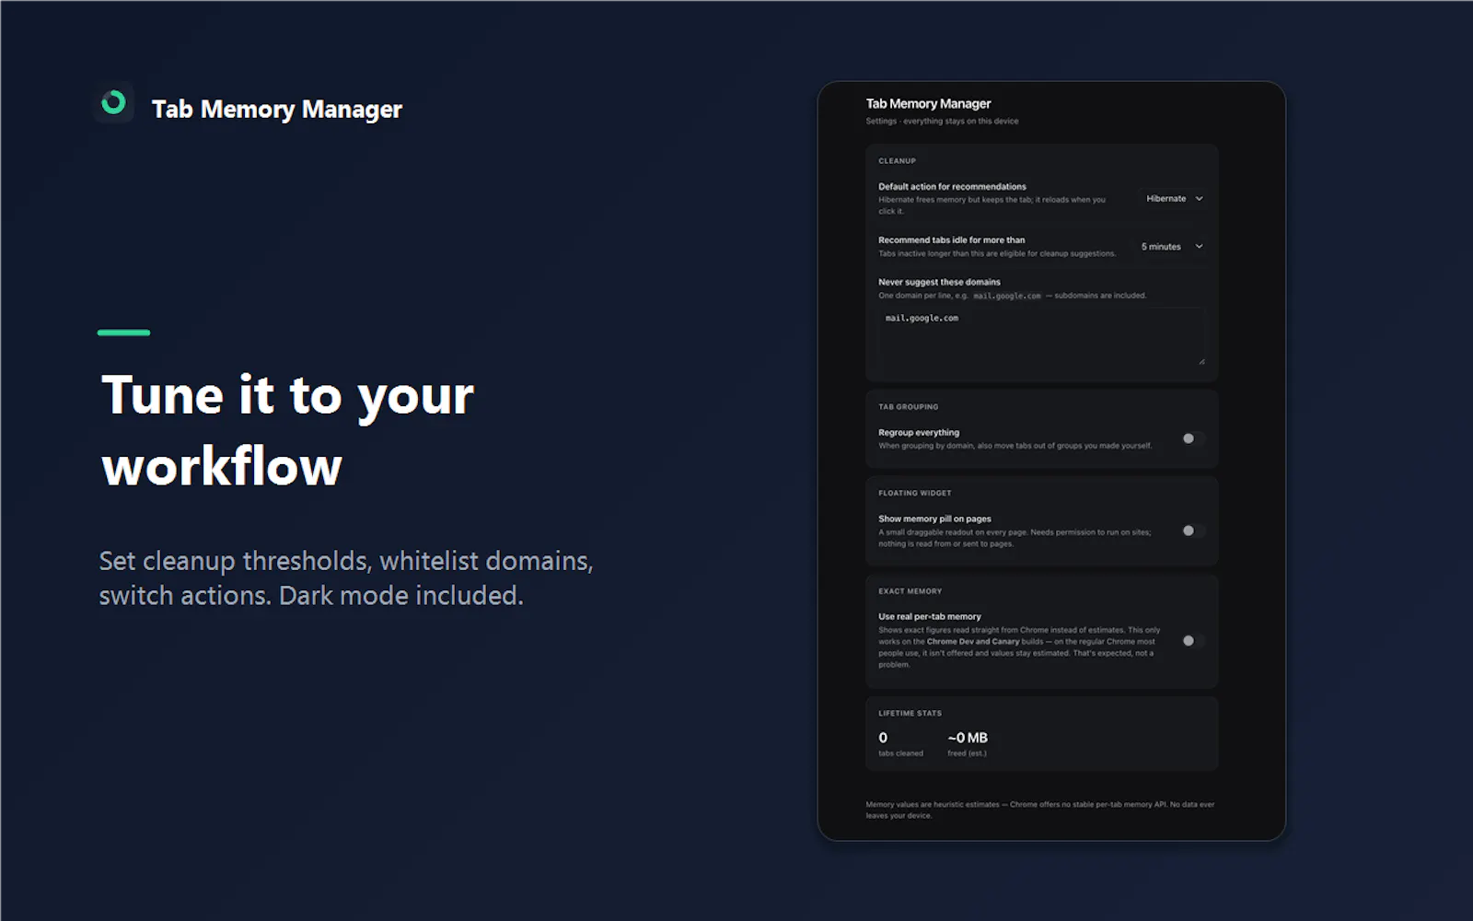Click the 'Show memory pill on pages' label
This screenshot has height=921, width=1473.
click(934, 519)
